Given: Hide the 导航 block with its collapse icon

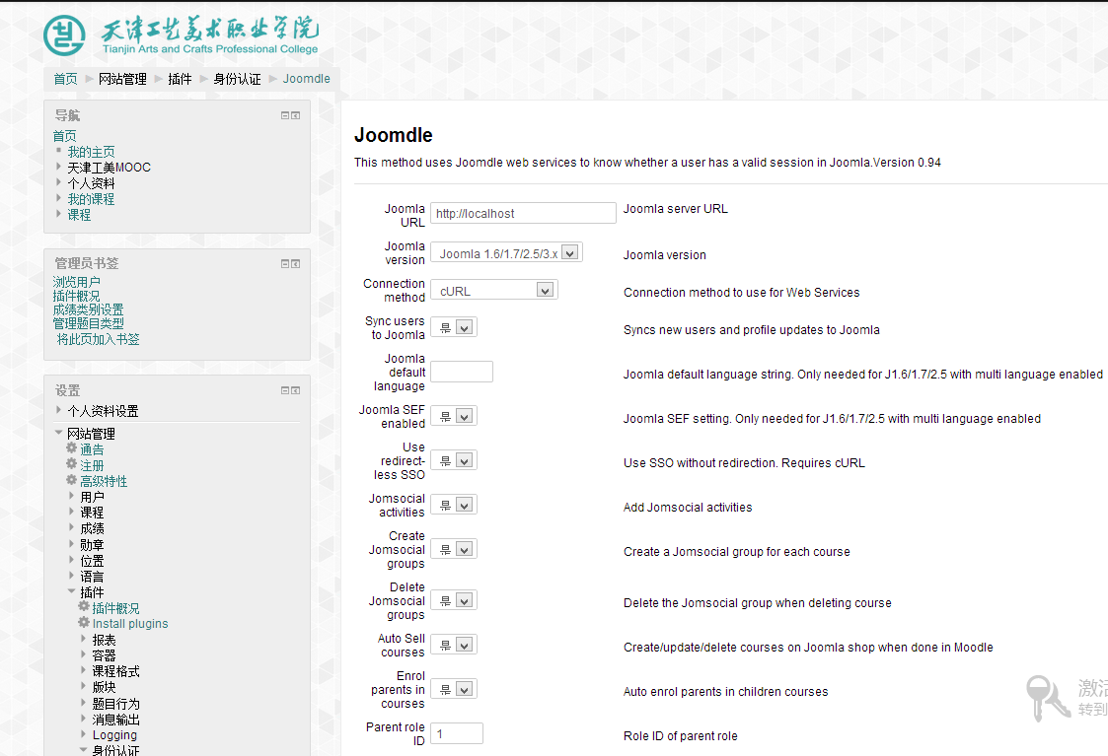Looking at the screenshot, I should pyautogui.click(x=285, y=115).
